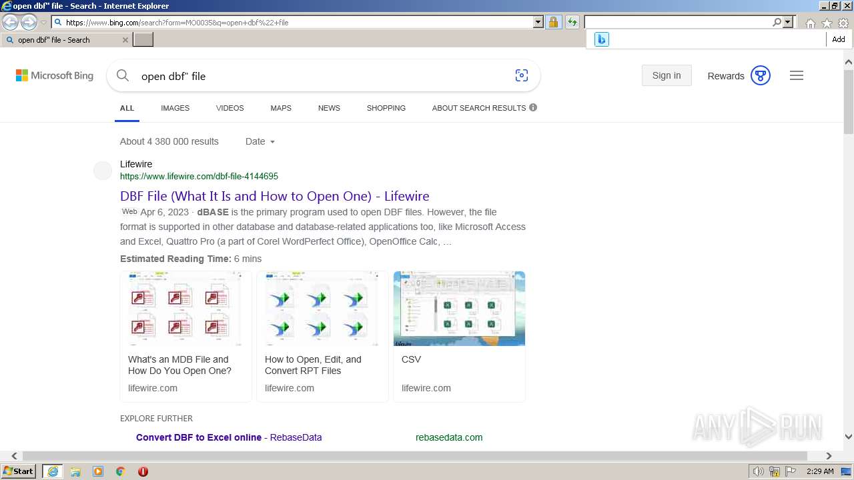View the security lock report icon
This screenshot has width=854, height=480.
point(553,22)
